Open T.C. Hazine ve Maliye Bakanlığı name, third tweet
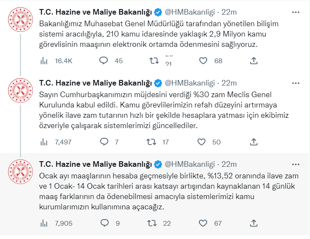The image size is (310, 239). pos(96,164)
